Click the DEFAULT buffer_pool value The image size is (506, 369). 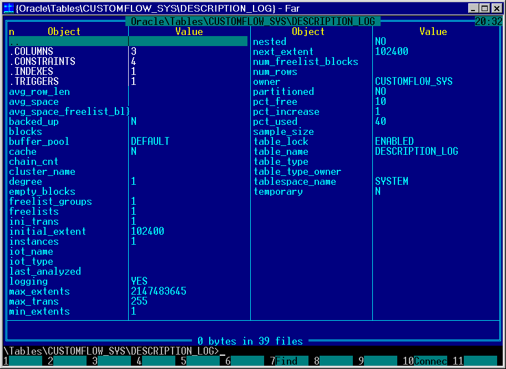[x=150, y=141]
